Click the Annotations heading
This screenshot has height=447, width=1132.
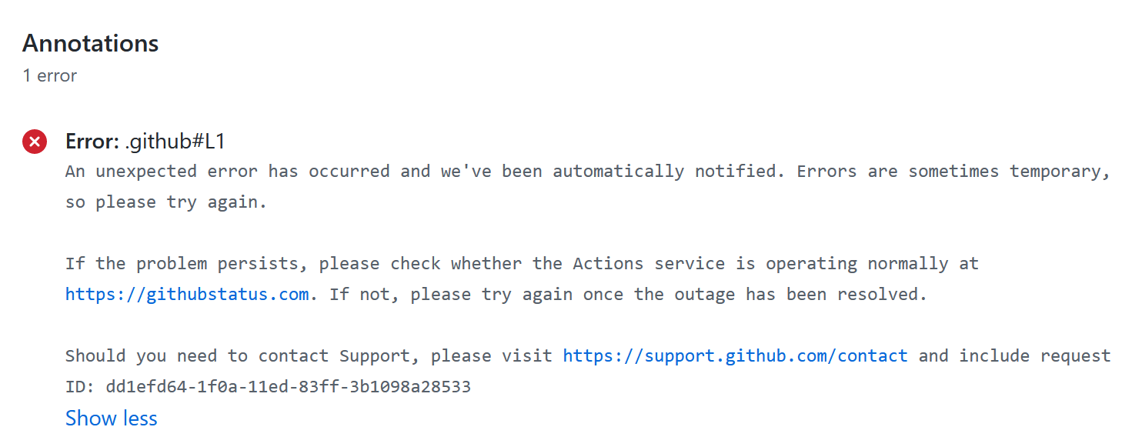[90, 44]
